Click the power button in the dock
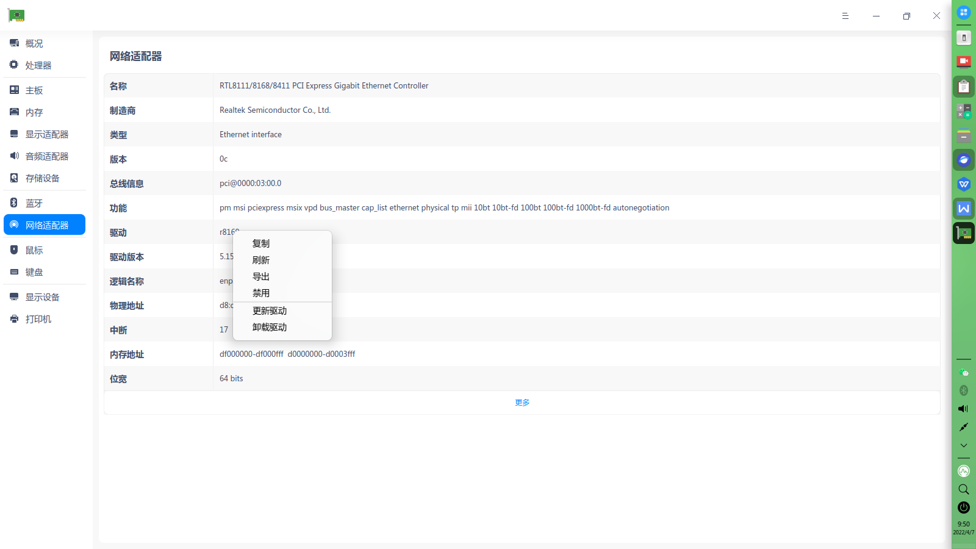Image resolution: width=976 pixels, height=549 pixels. (x=964, y=508)
